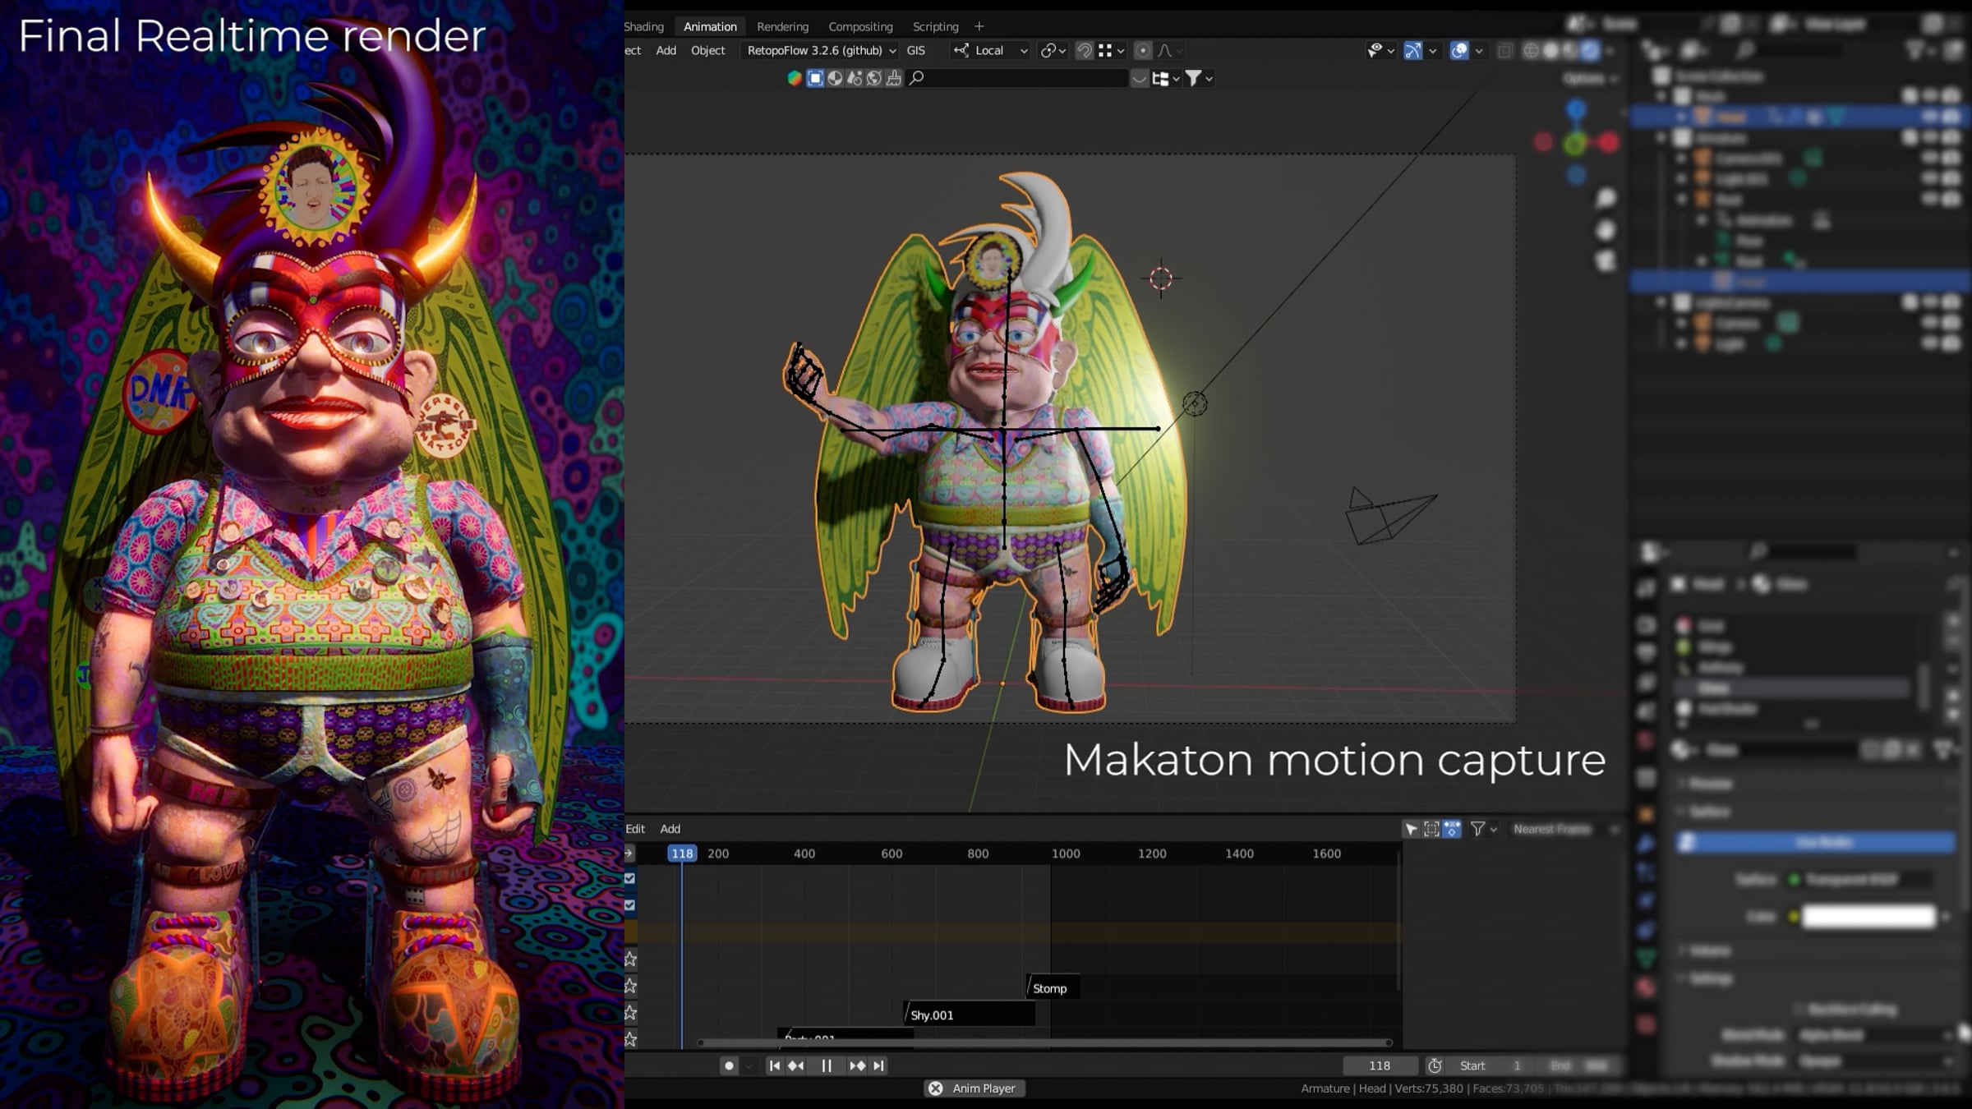
Task: Click the use preview range clock icon
Action: pyautogui.click(x=1435, y=1065)
